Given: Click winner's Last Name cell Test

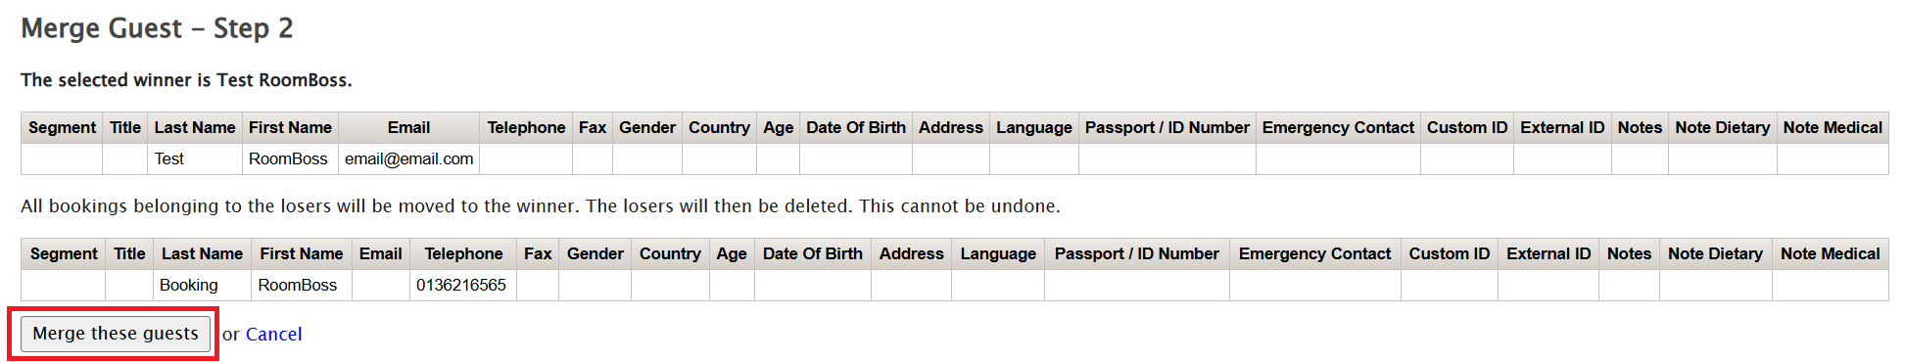Looking at the screenshot, I should tap(195, 158).
